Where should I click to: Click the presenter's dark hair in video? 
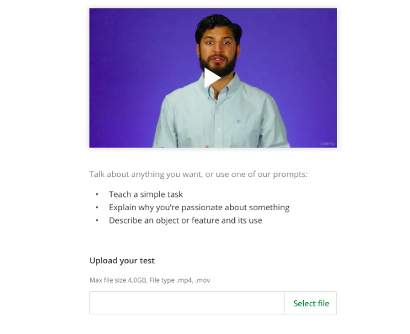tap(219, 25)
